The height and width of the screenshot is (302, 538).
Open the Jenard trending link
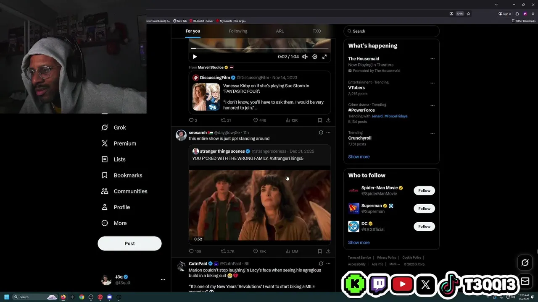377,116
